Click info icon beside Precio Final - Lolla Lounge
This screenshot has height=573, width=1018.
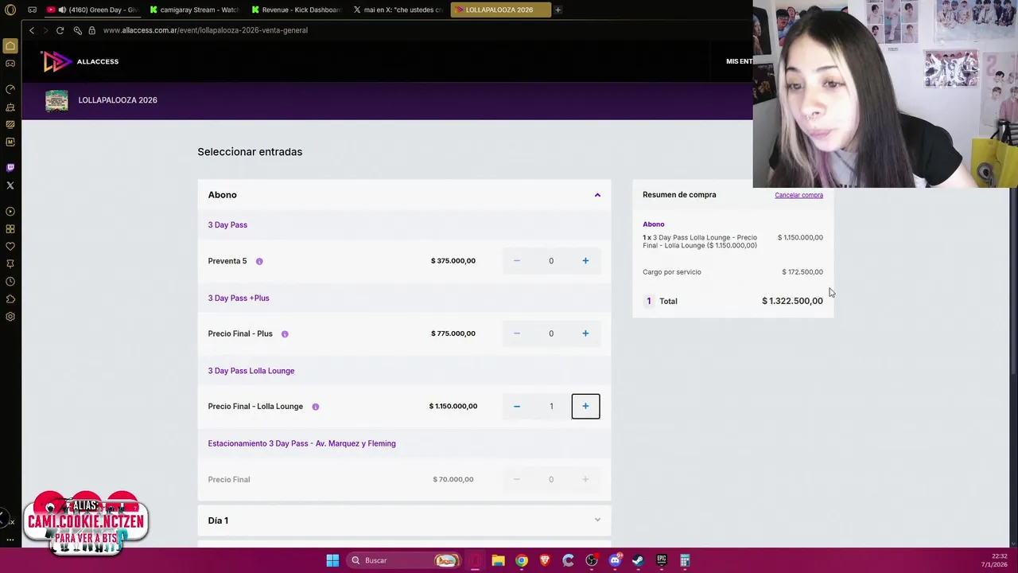pos(316,407)
